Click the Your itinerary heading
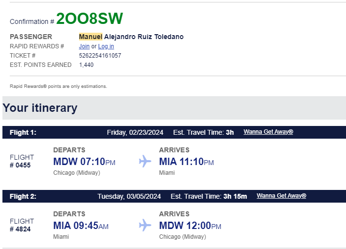The height and width of the screenshot is (249, 346). tap(40, 108)
